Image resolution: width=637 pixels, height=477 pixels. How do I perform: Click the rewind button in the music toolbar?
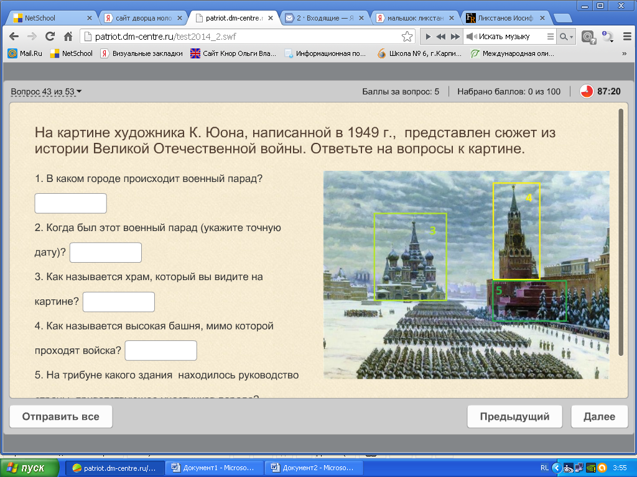click(x=441, y=37)
